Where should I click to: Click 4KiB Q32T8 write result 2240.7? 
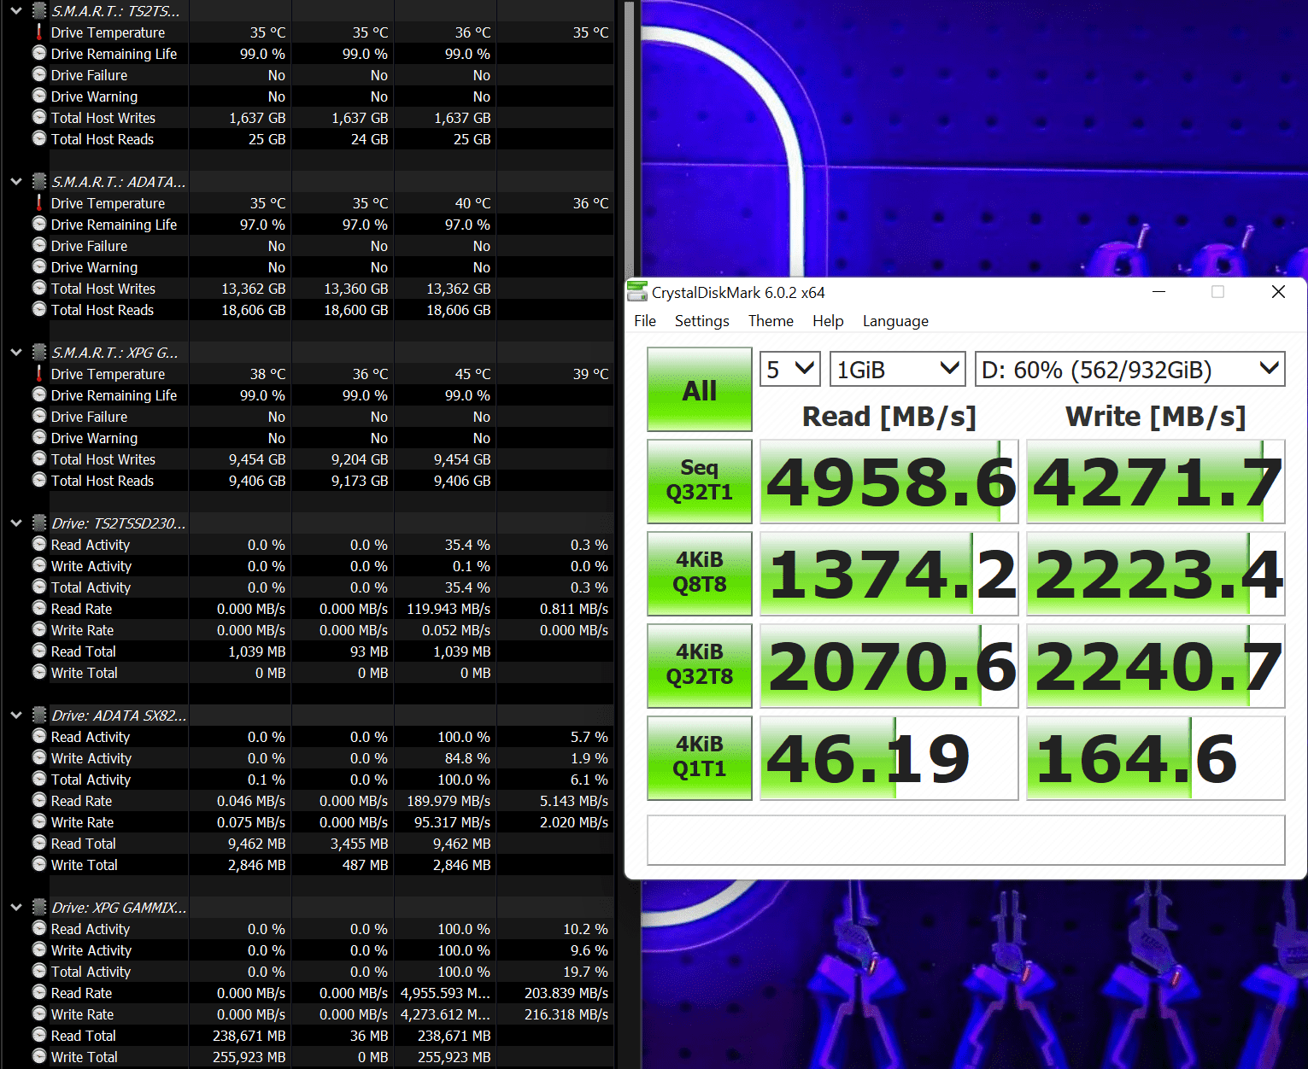click(x=1156, y=666)
